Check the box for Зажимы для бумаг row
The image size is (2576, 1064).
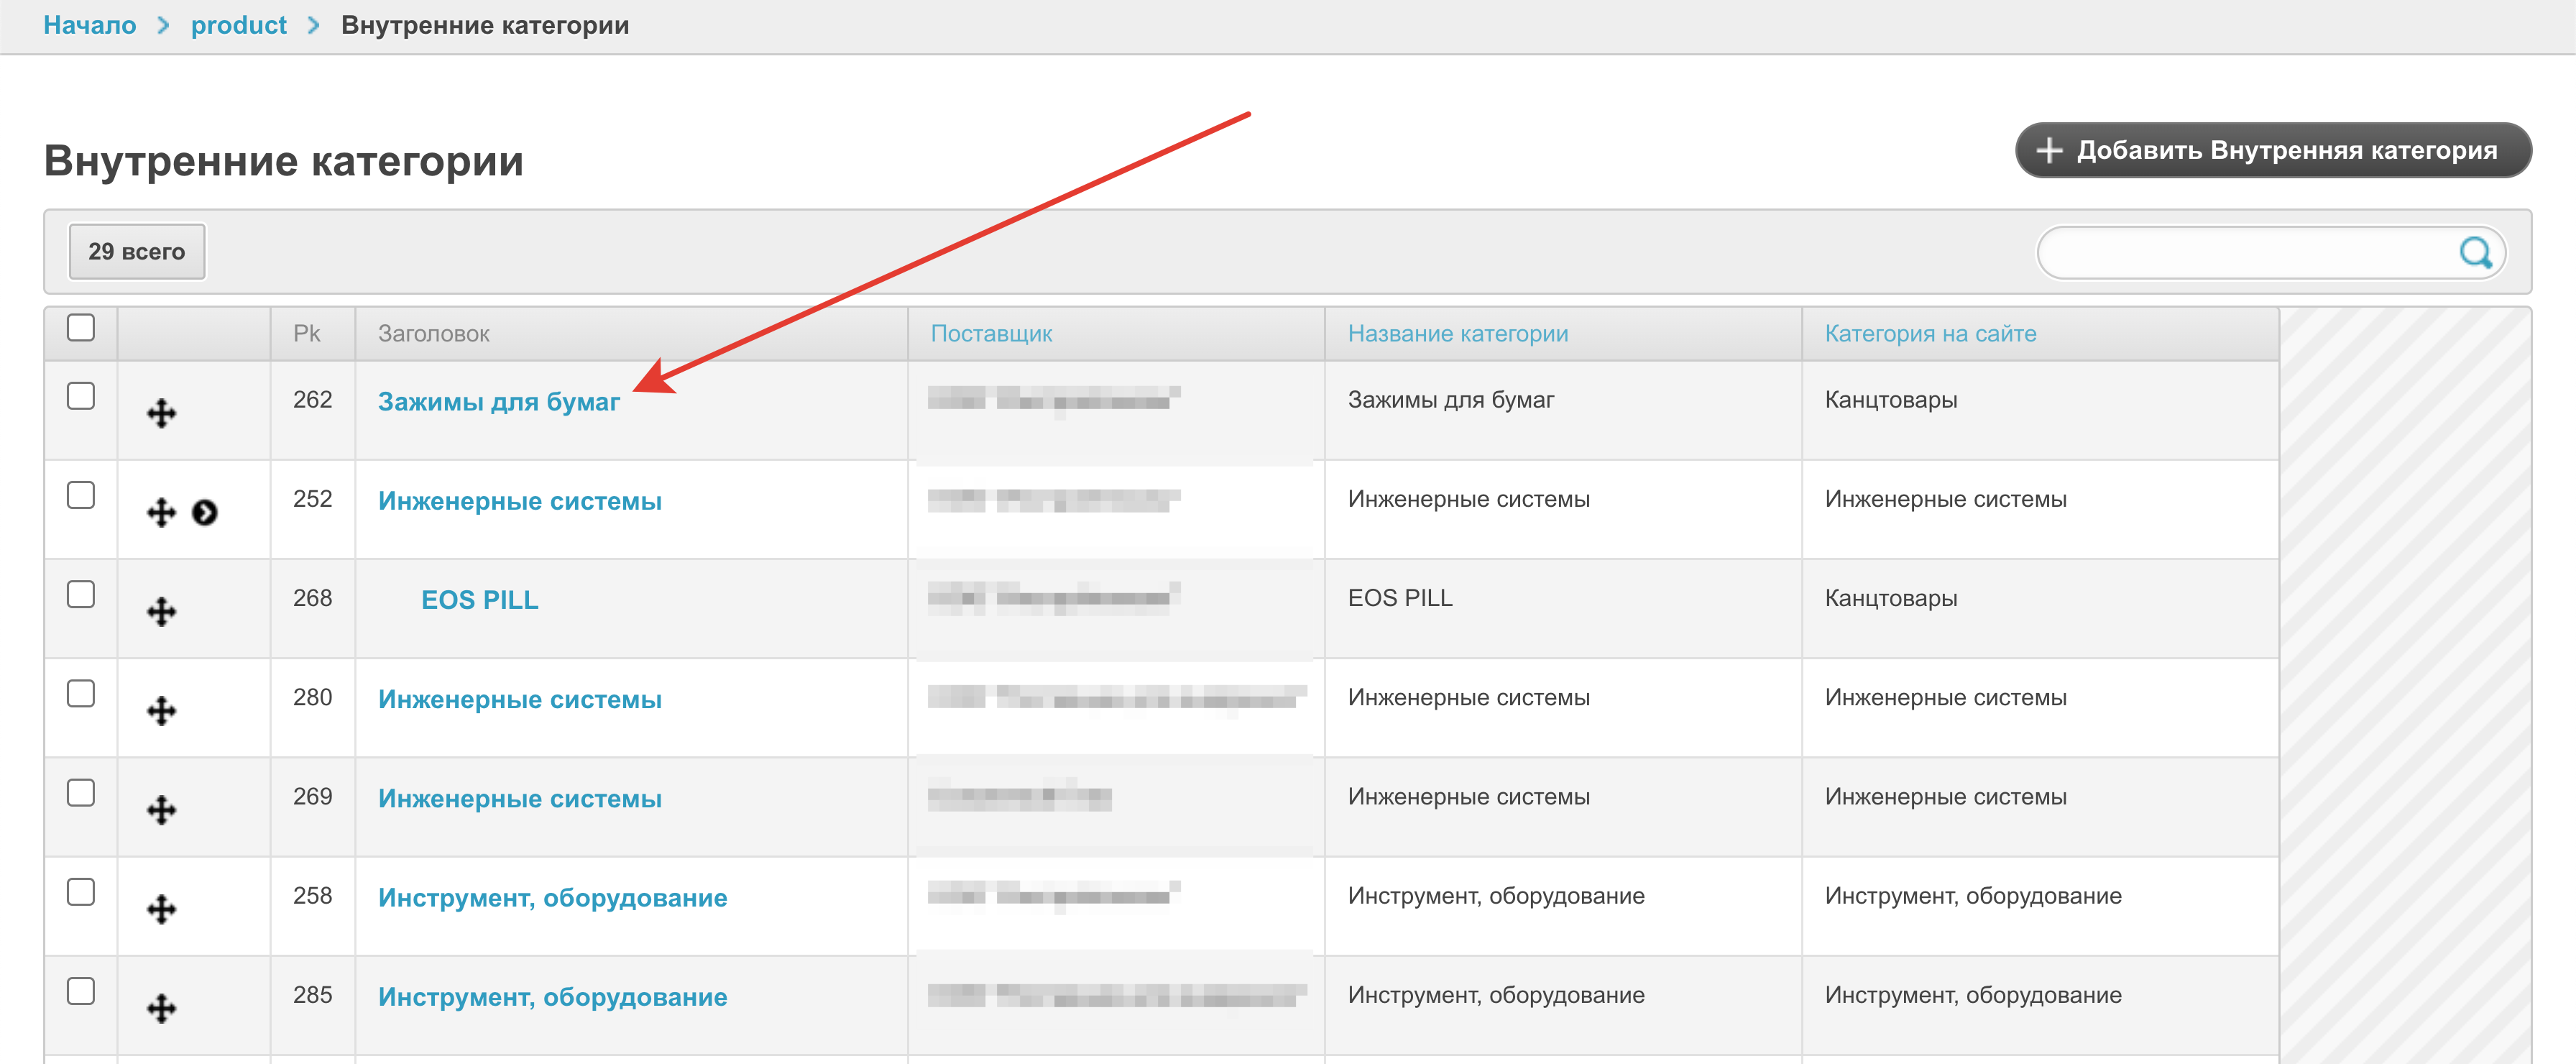pyautogui.click(x=81, y=396)
